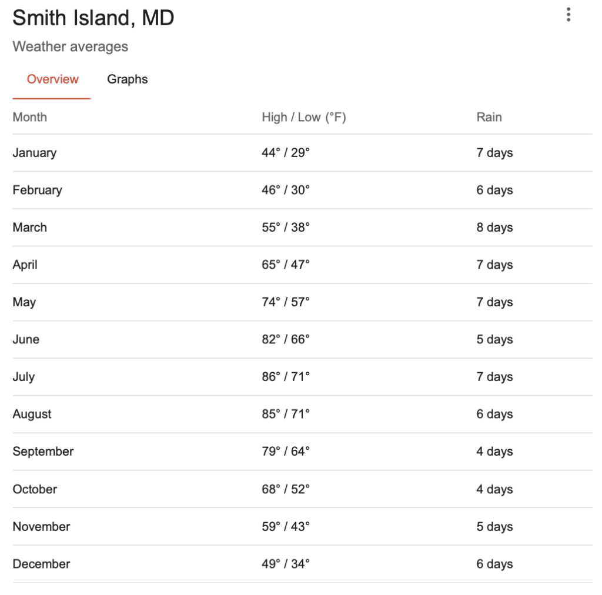Select the January row label
This screenshot has width=602, height=595.
click(35, 153)
